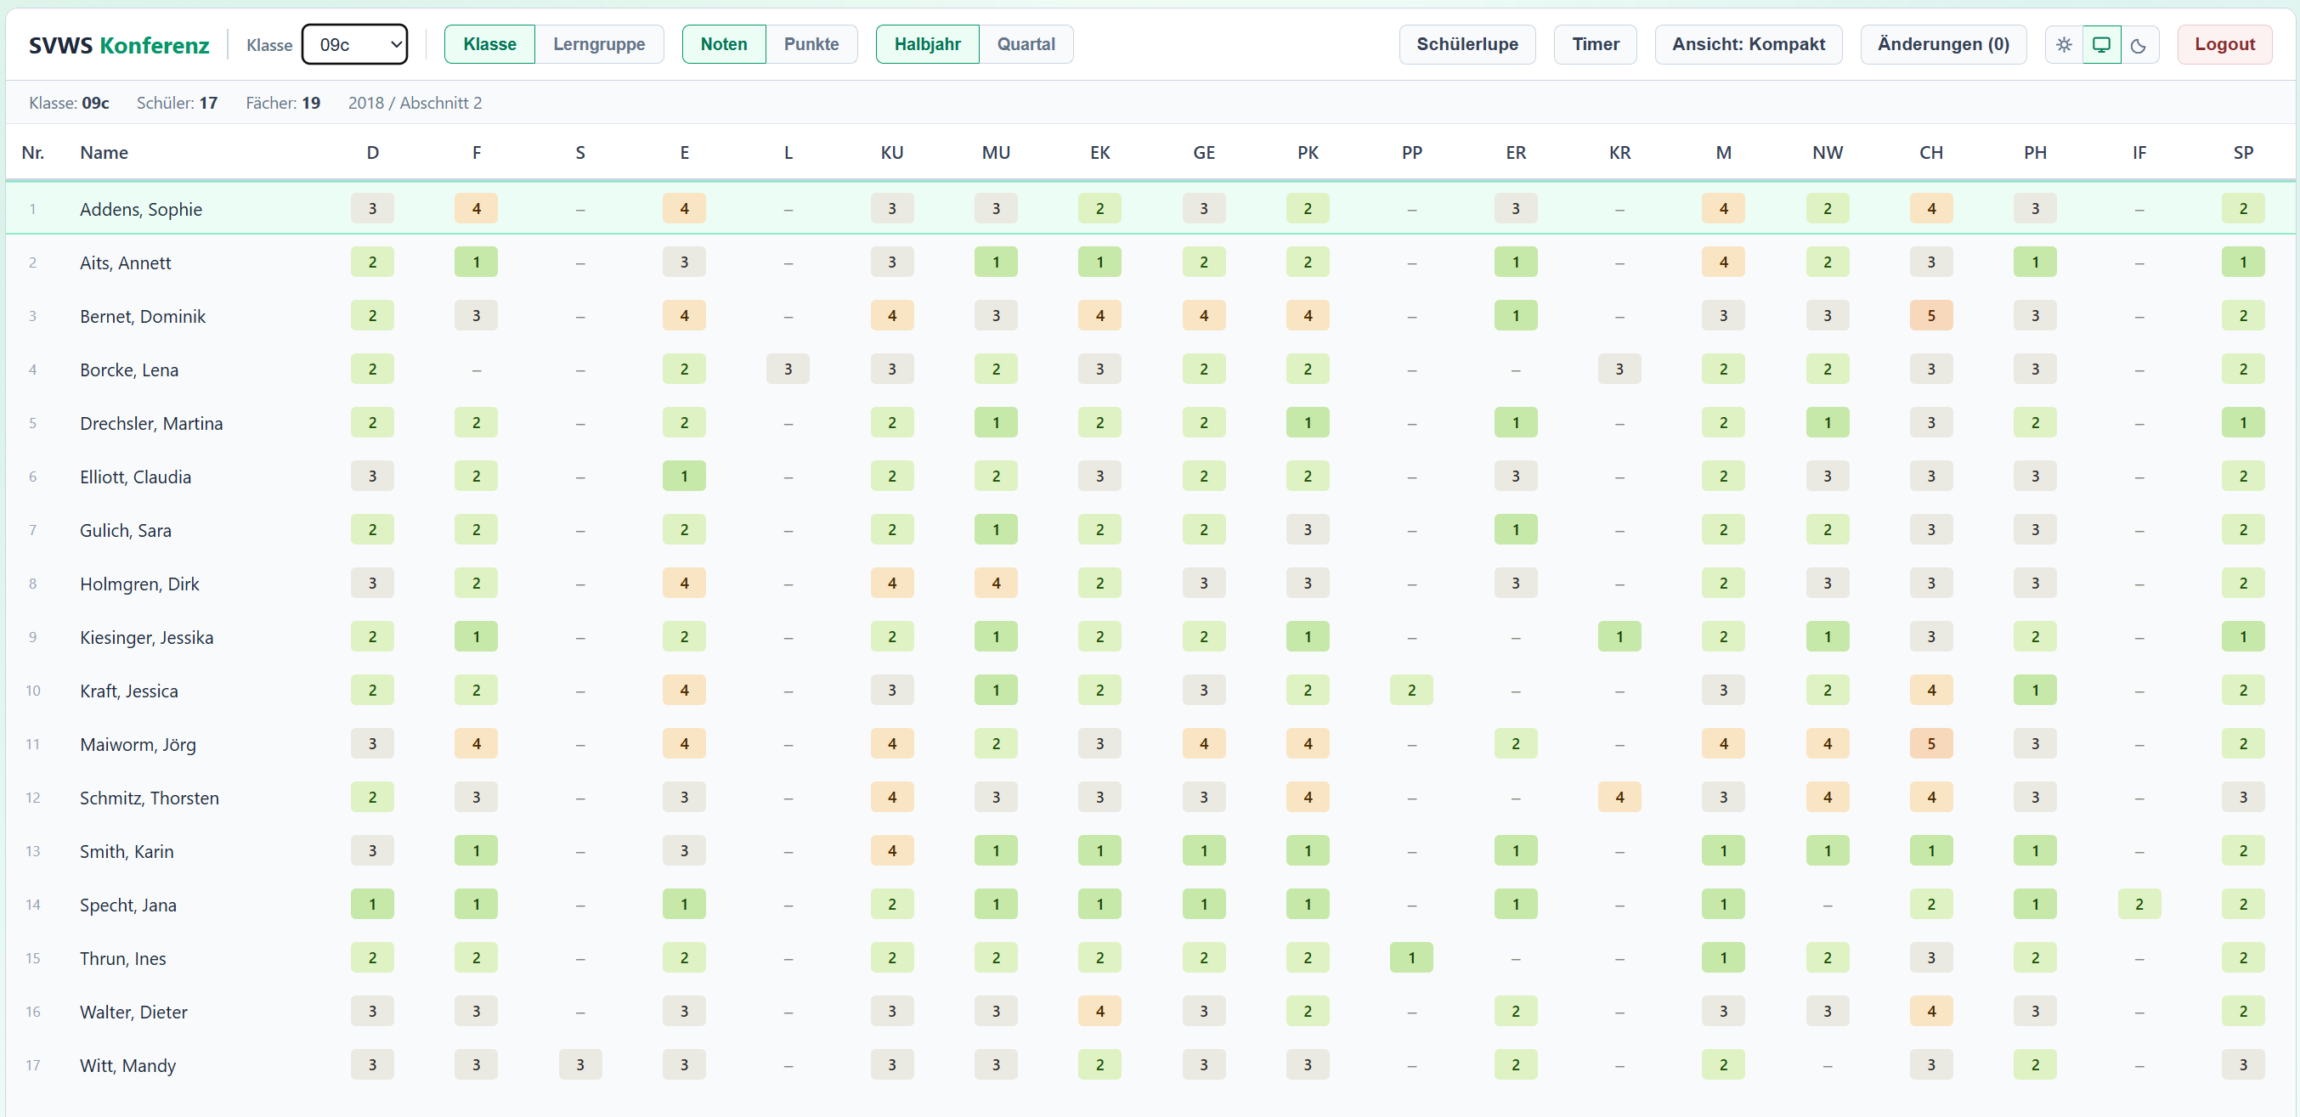Image resolution: width=2300 pixels, height=1117 pixels.
Task: Click the SVWS Konferenz logo title
Action: coord(119,46)
